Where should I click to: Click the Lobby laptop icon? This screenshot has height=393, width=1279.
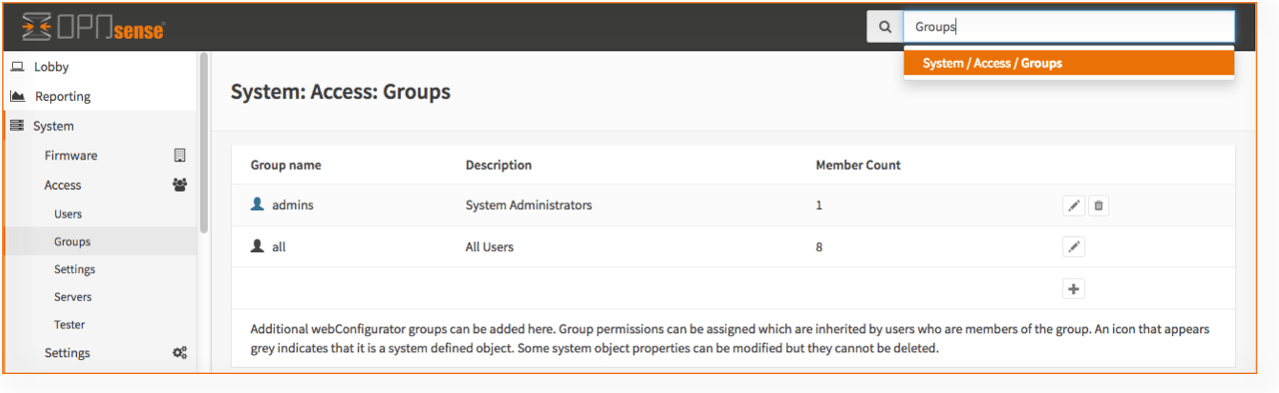(17, 67)
